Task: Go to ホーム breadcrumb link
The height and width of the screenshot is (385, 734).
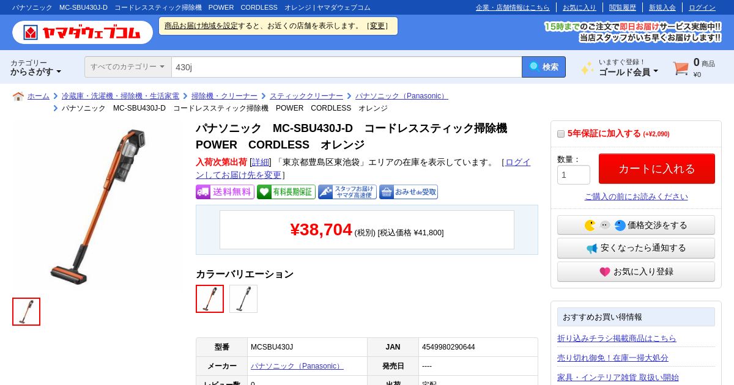Action: point(39,96)
